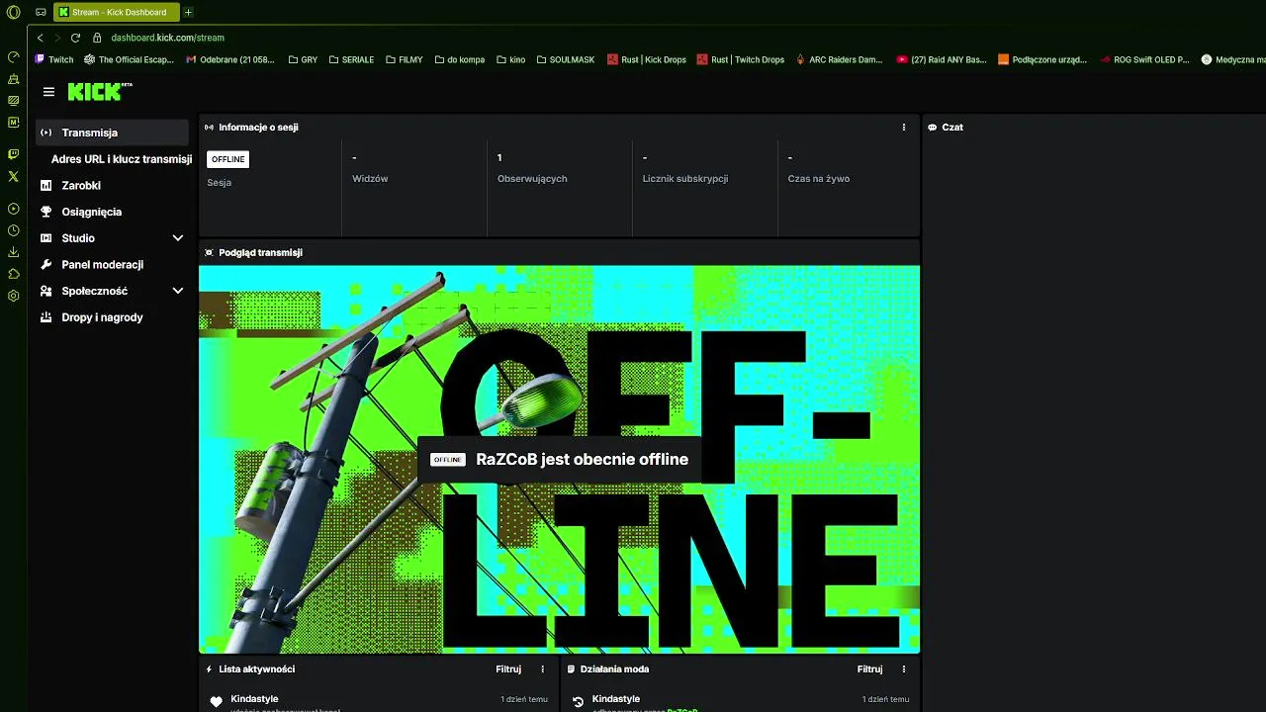Open the X (Twitter) sidebar icon
1266x712 pixels.
[13, 176]
